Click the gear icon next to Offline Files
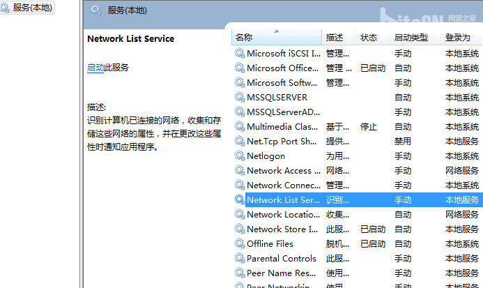 (x=239, y=243)
